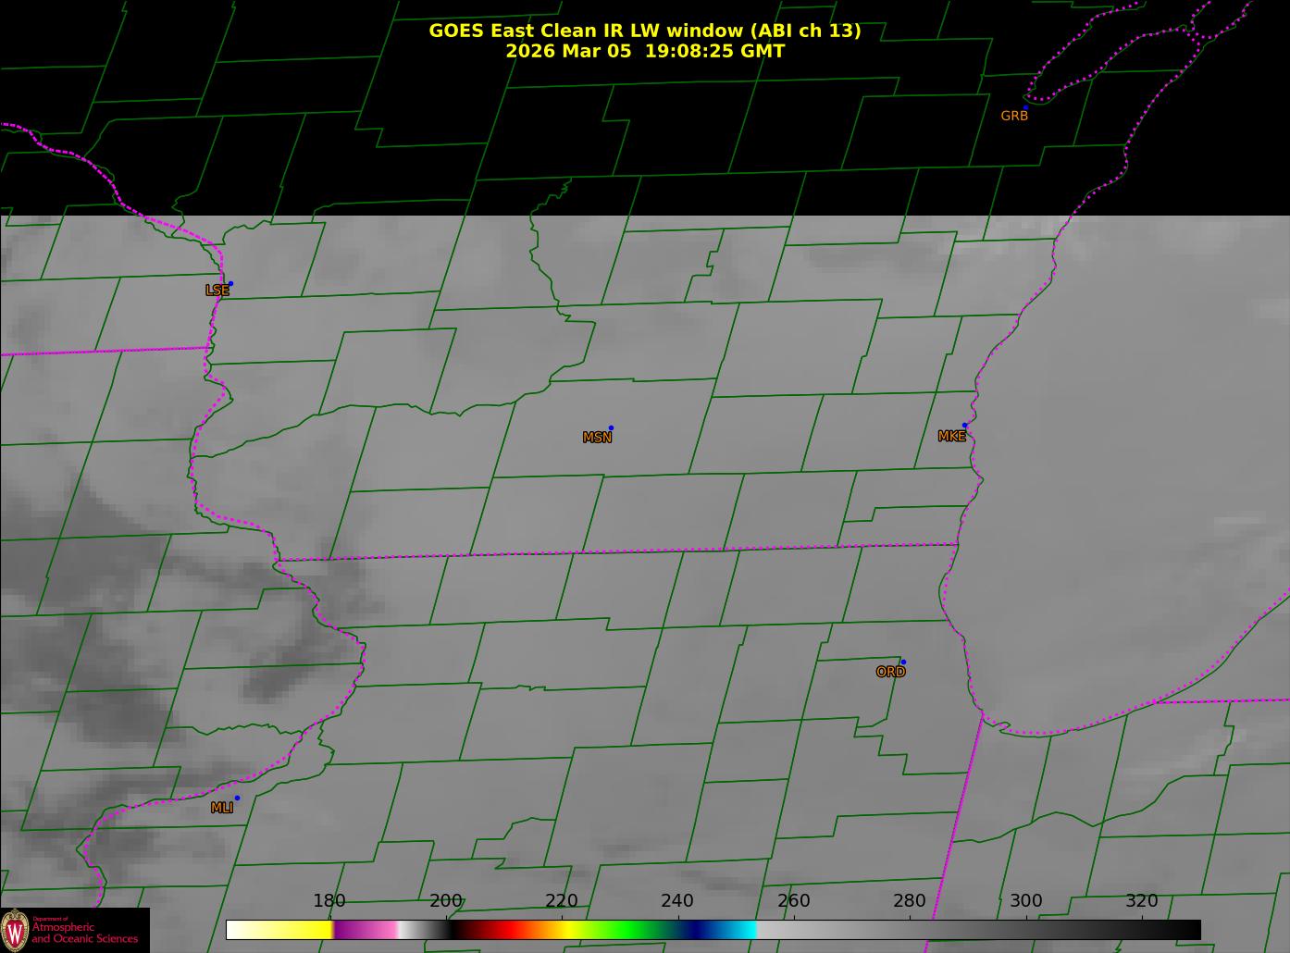Image resolution: width=1290 pixels, height=953 pixels.
Task: Select the MLI station label
Action: [222, 808]
